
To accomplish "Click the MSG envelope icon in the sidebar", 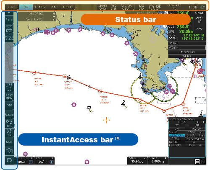I will tap(9, 29).
